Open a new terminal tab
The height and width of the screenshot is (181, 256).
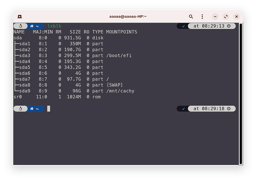(x=19, y=17)
